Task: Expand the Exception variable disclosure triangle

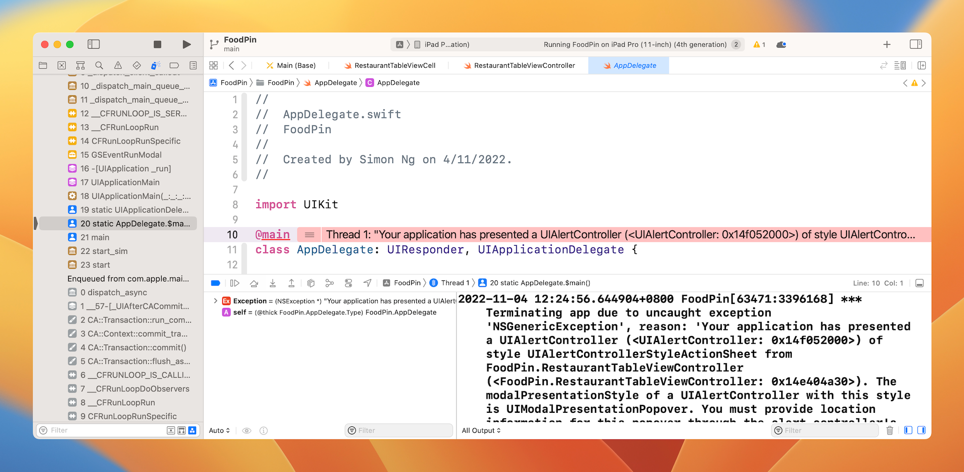Action: click(215, 301)
